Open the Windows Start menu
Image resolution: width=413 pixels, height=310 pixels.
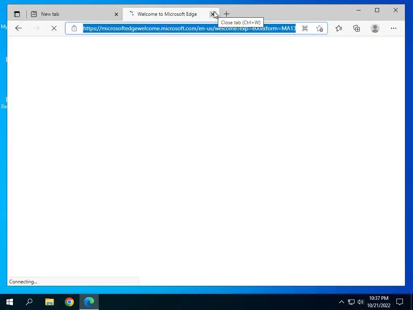(10, 302)
